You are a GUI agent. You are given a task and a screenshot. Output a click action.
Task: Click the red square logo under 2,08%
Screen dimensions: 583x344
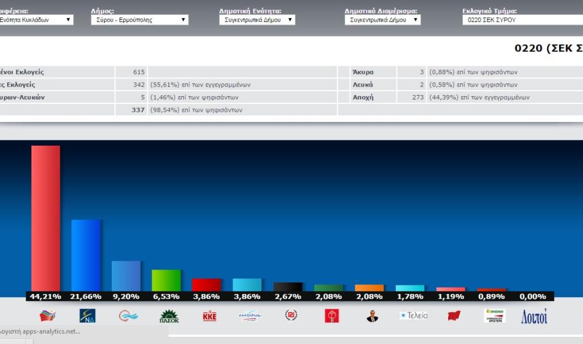click(332, 316)
